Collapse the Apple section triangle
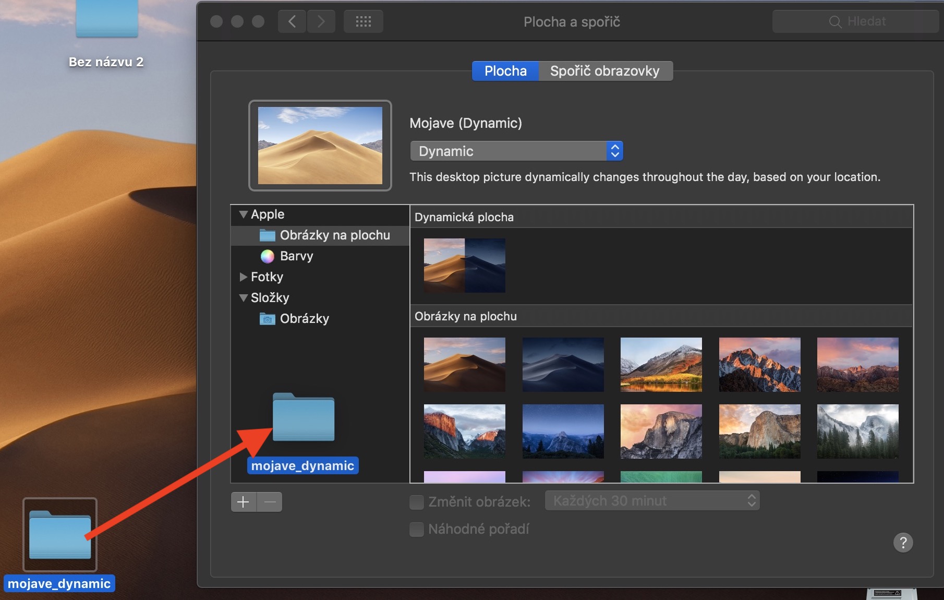944x600 pixels. pyautogui.click(x=243, y=214)
